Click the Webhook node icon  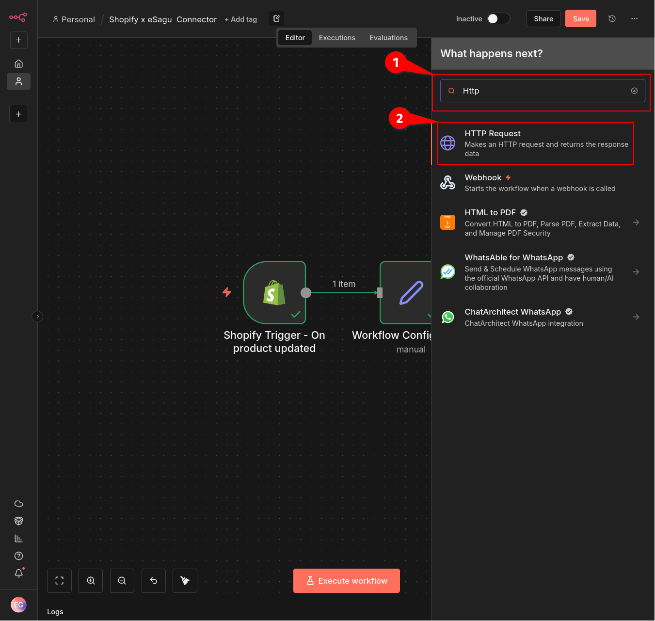[447, 183]
